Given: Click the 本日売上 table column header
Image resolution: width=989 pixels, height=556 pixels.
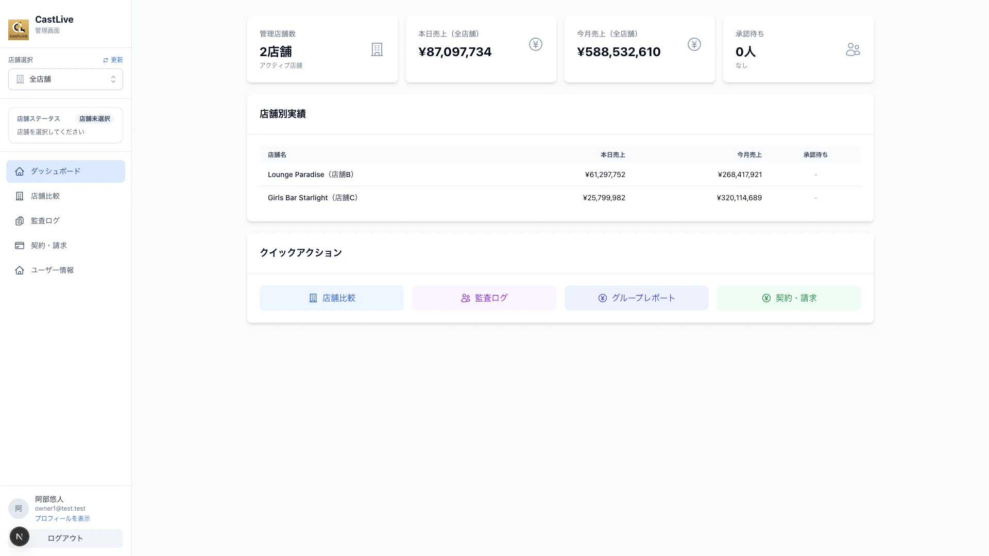Looking at the screenshot, I should tap(613, 155).
